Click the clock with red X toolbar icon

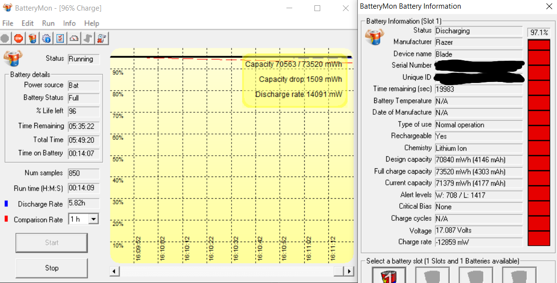pyautogui.click(x=102, y=38)
